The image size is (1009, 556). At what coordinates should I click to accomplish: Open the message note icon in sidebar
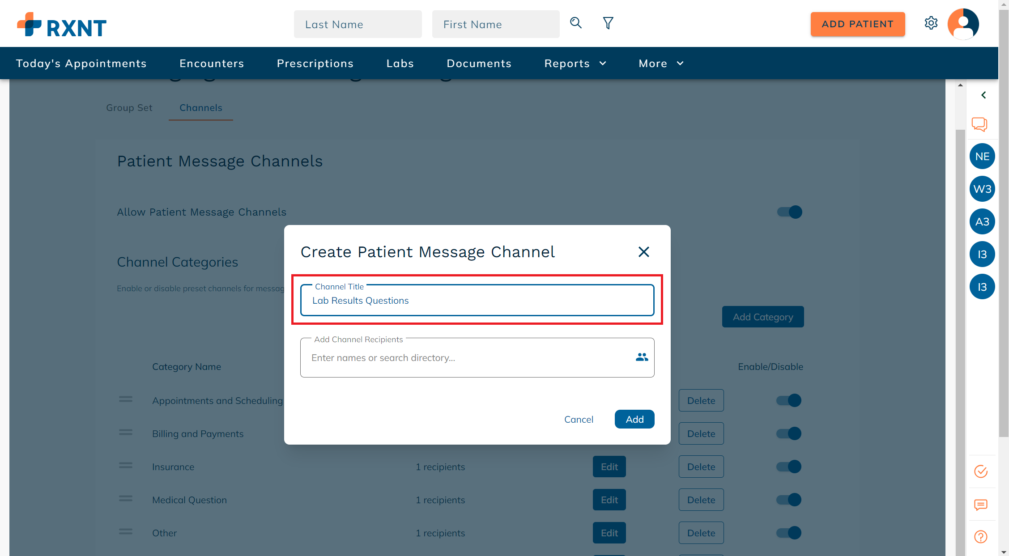pyautogui.click(x=981, y=505)
